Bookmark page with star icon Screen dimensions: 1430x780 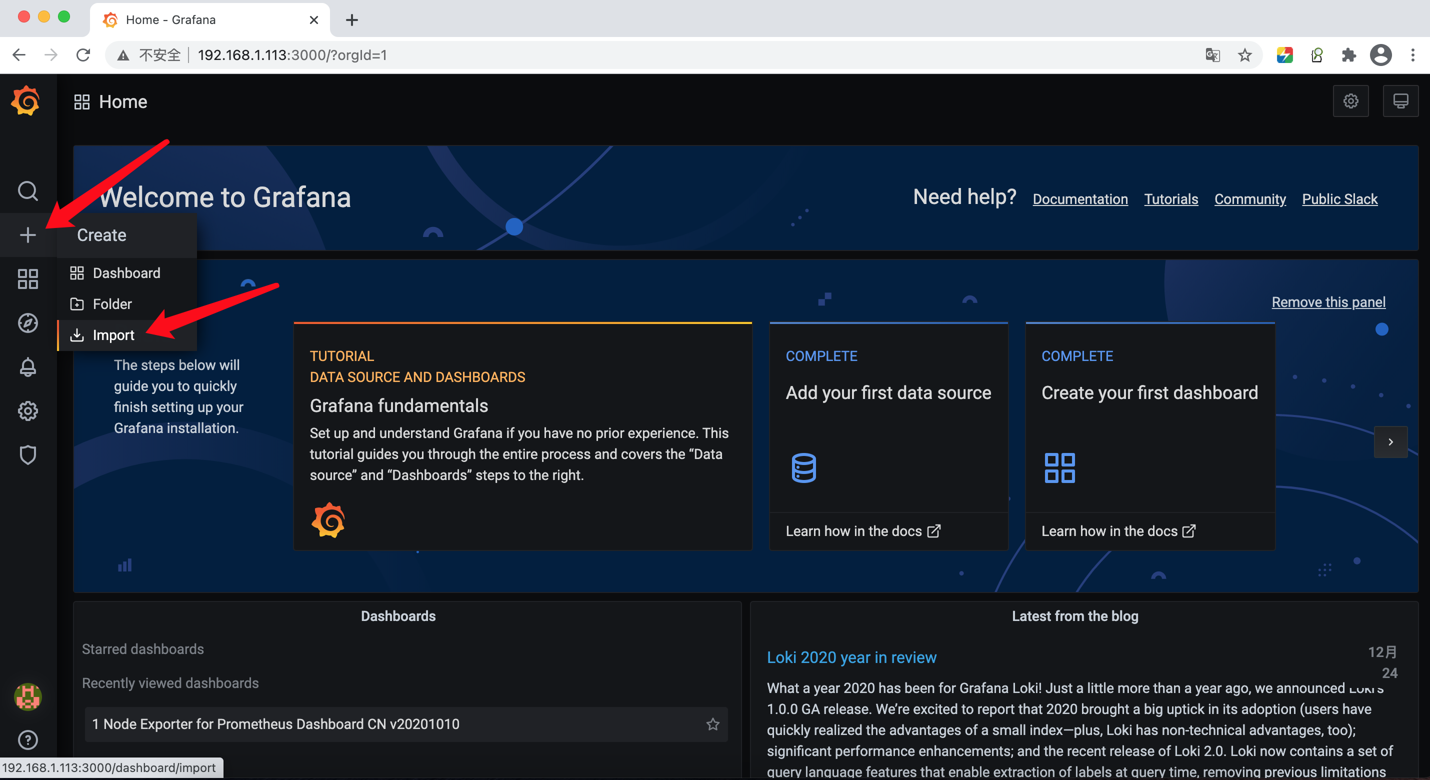1244,55
